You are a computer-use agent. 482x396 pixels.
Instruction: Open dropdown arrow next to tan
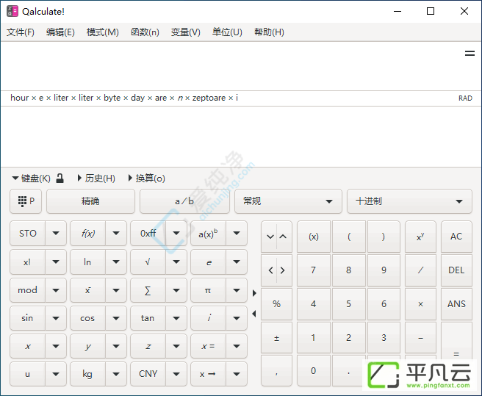176,318
